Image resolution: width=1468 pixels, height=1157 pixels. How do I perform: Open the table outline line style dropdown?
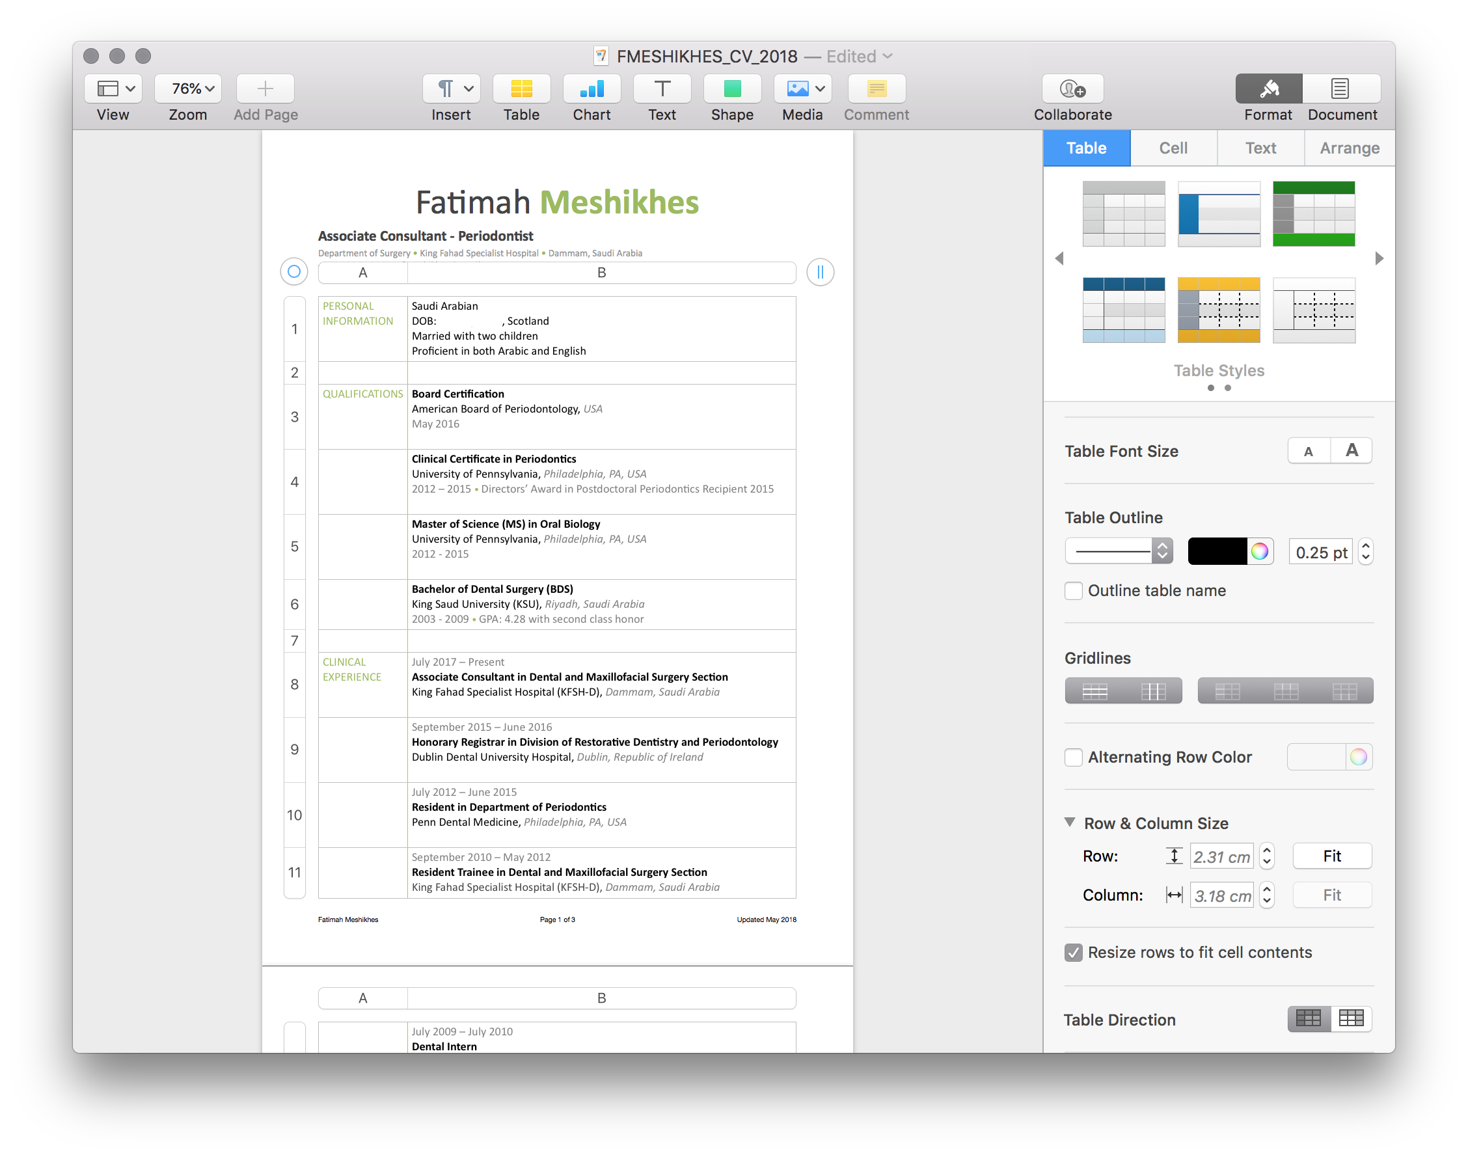coord(1119,551)
